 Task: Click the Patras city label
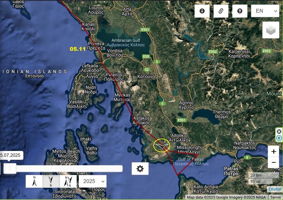(x=231, y=171)
